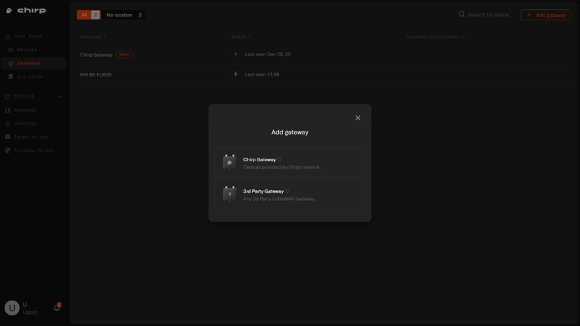Click info icon next to 3rd Party Gateway
580x326 pixels.
pos(287,191)
